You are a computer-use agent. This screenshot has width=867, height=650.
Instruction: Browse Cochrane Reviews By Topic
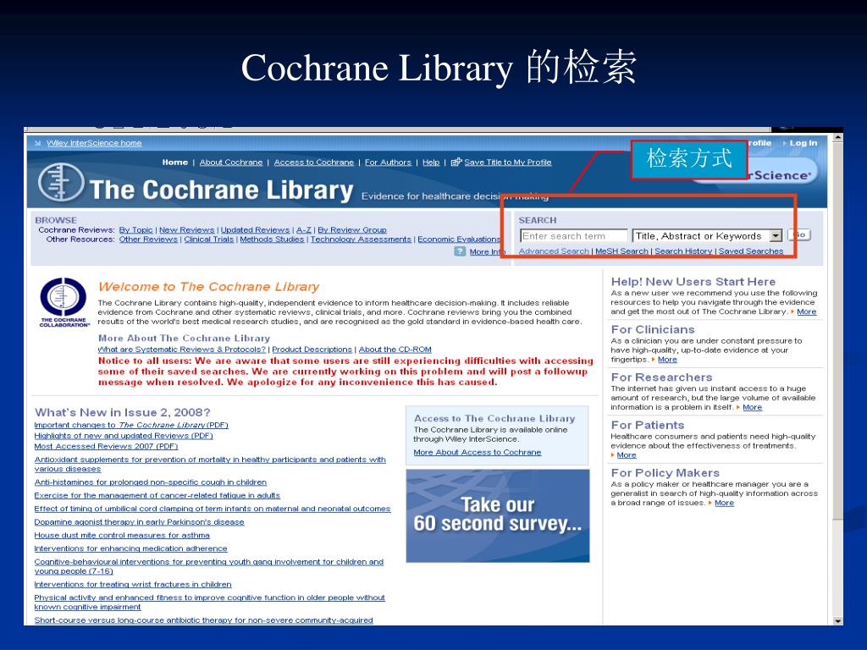(x=136, y=230)
